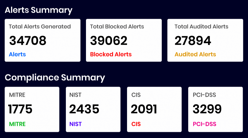
Task: Select the 2091 CIS count
Action: [144, 109]
